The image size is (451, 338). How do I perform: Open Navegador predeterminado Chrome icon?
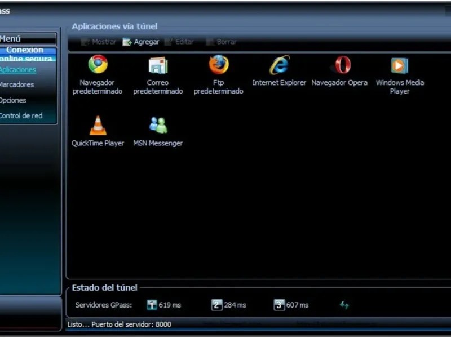coord(98,64)
